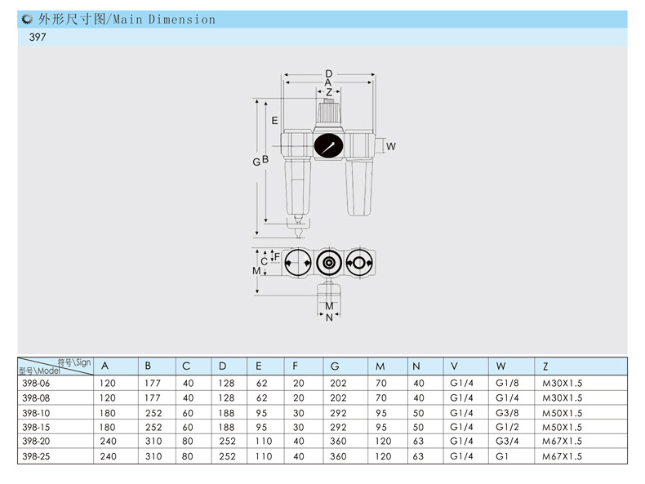Image resolution: width=645 pixels, height=484 pixels.
Task: Click the black pressure gauge in the diagram
Action: [328, 146]
